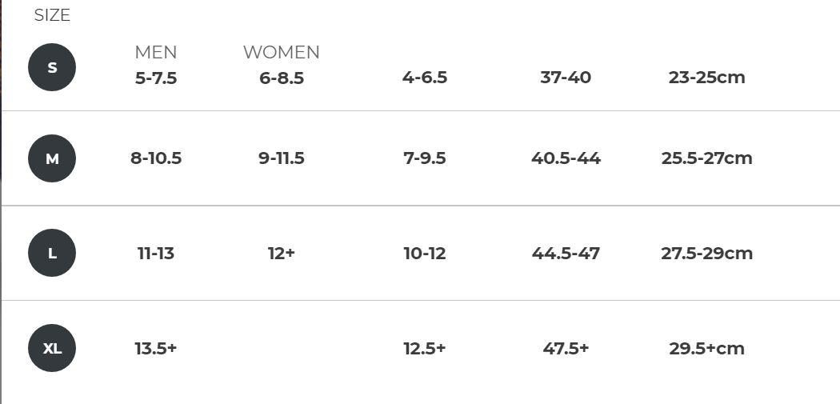Click the 44.5-47 size value
This screenshot has width=840, height=404.
[x=566, y=253]
